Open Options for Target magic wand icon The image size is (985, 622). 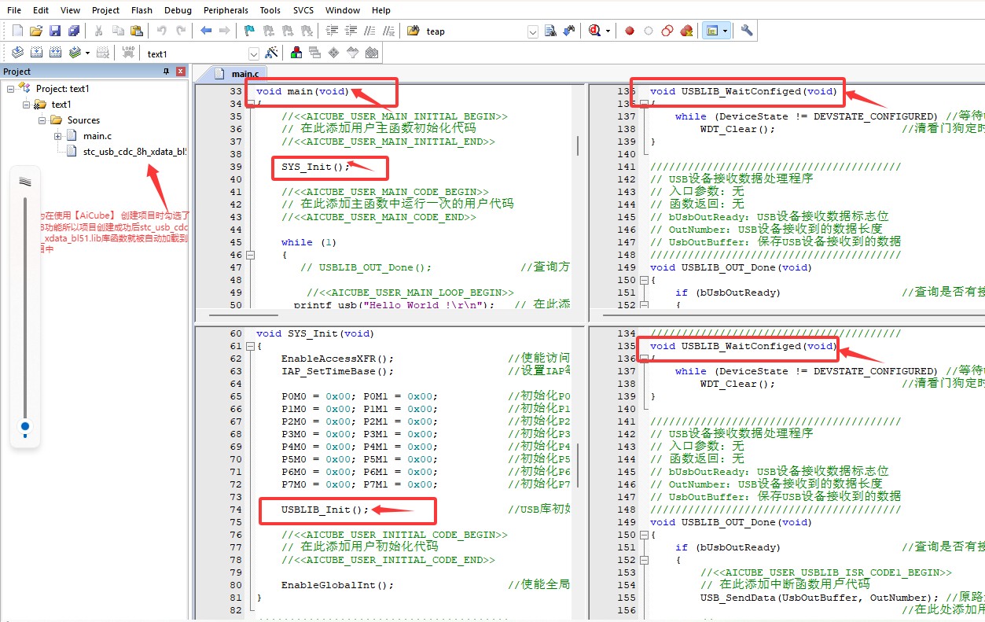click(x=272, y=53)
